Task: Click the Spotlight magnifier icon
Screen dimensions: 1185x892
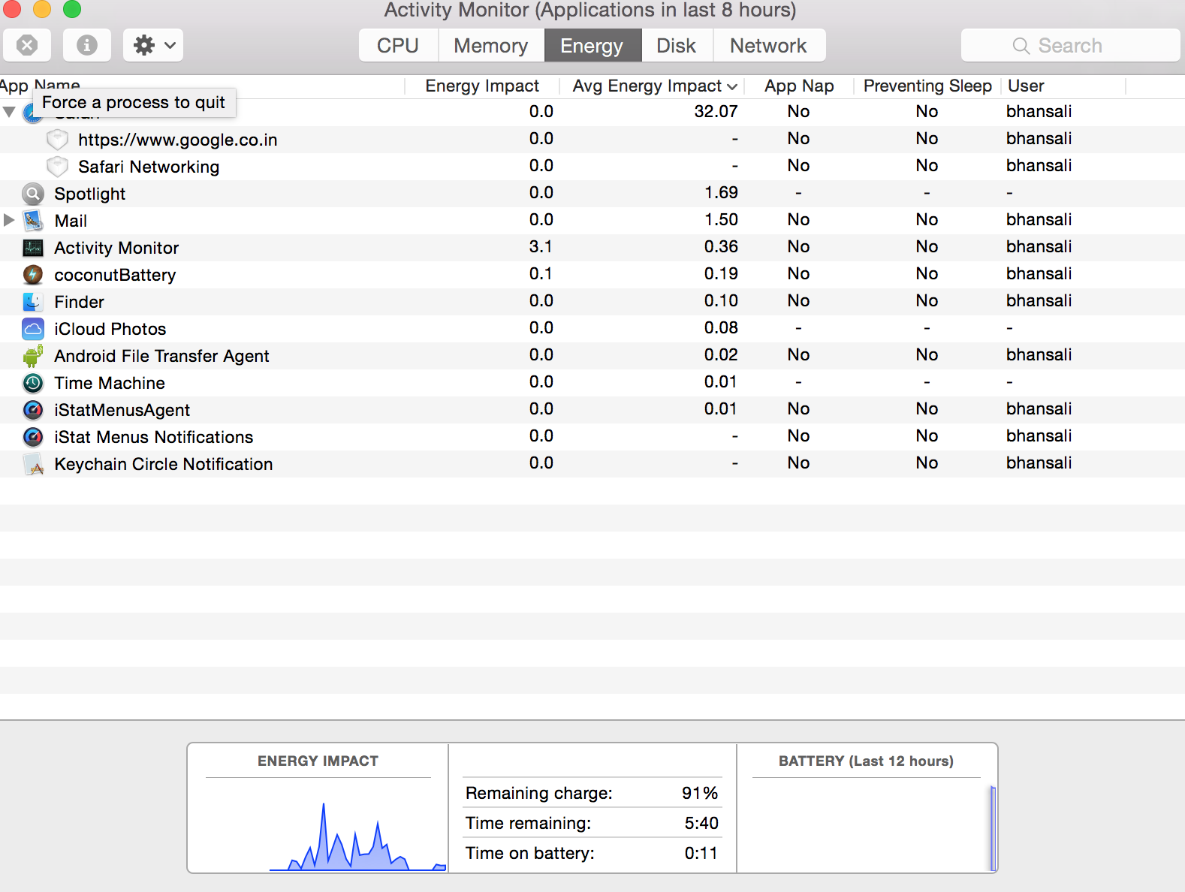Action: click(x=33, y=194)
